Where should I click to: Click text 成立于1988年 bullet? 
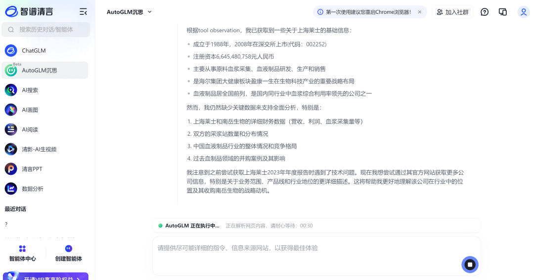click(x=260, y=44)
